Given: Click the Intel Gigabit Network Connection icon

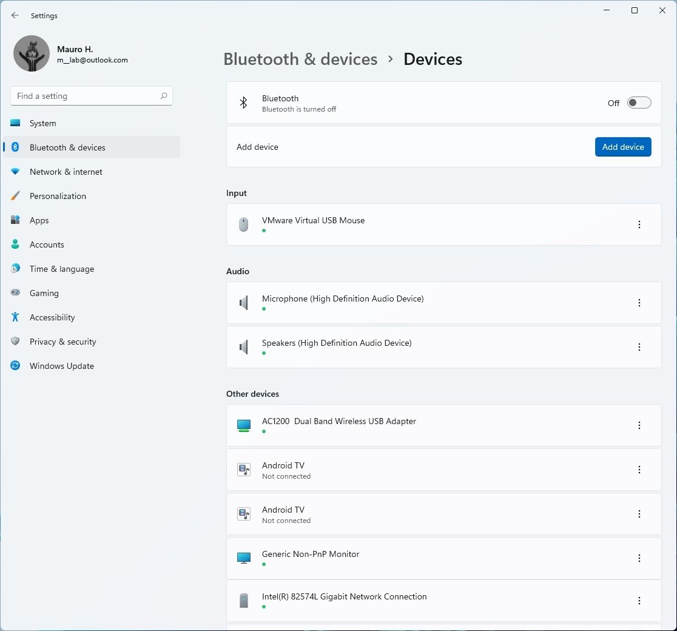Looking at the screenshot, I should [243, 601].
